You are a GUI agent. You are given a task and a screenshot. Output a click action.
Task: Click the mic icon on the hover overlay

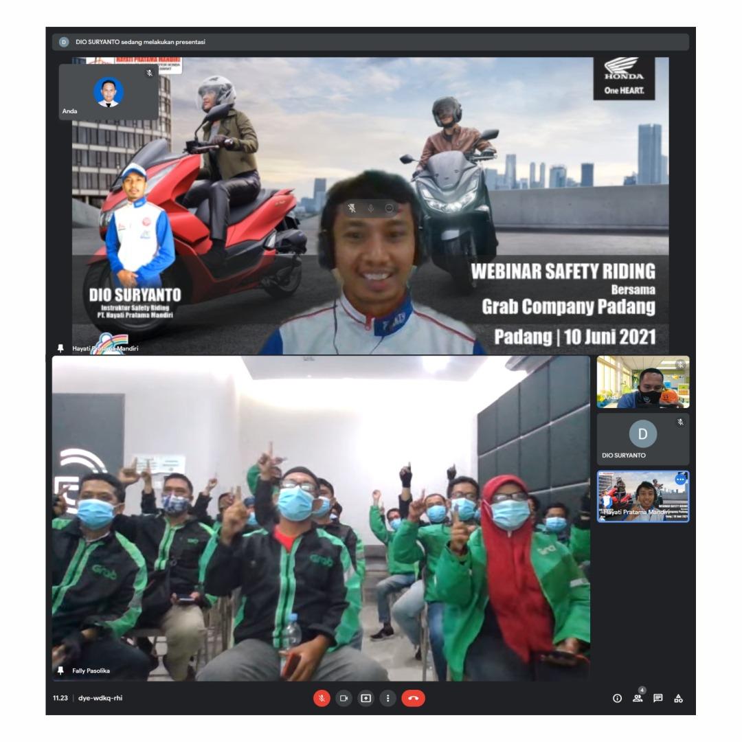click(371, 208)
